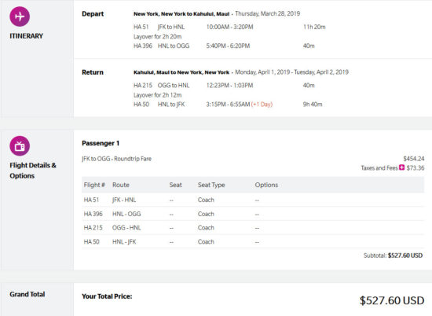
Task: Click the Options column header
Action: pyautogui.click(x=266, y=185)
